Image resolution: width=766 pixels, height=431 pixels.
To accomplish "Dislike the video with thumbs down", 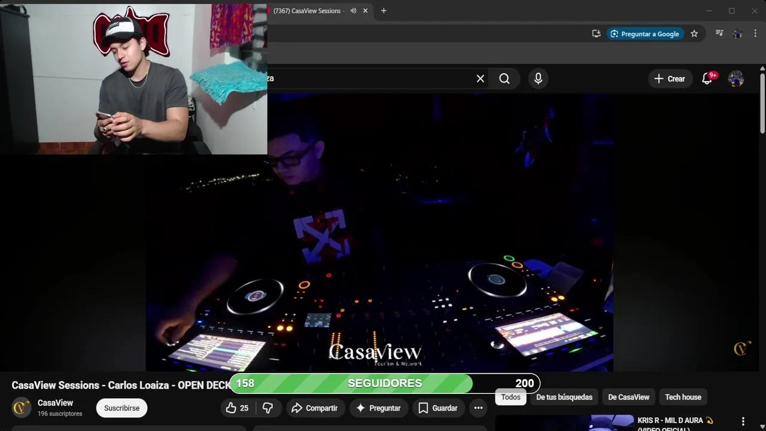I will tap(268, 408).
